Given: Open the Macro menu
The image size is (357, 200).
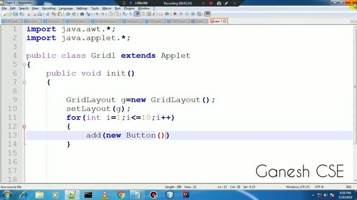Looking at the screenshot, I should tap(107, 8).
